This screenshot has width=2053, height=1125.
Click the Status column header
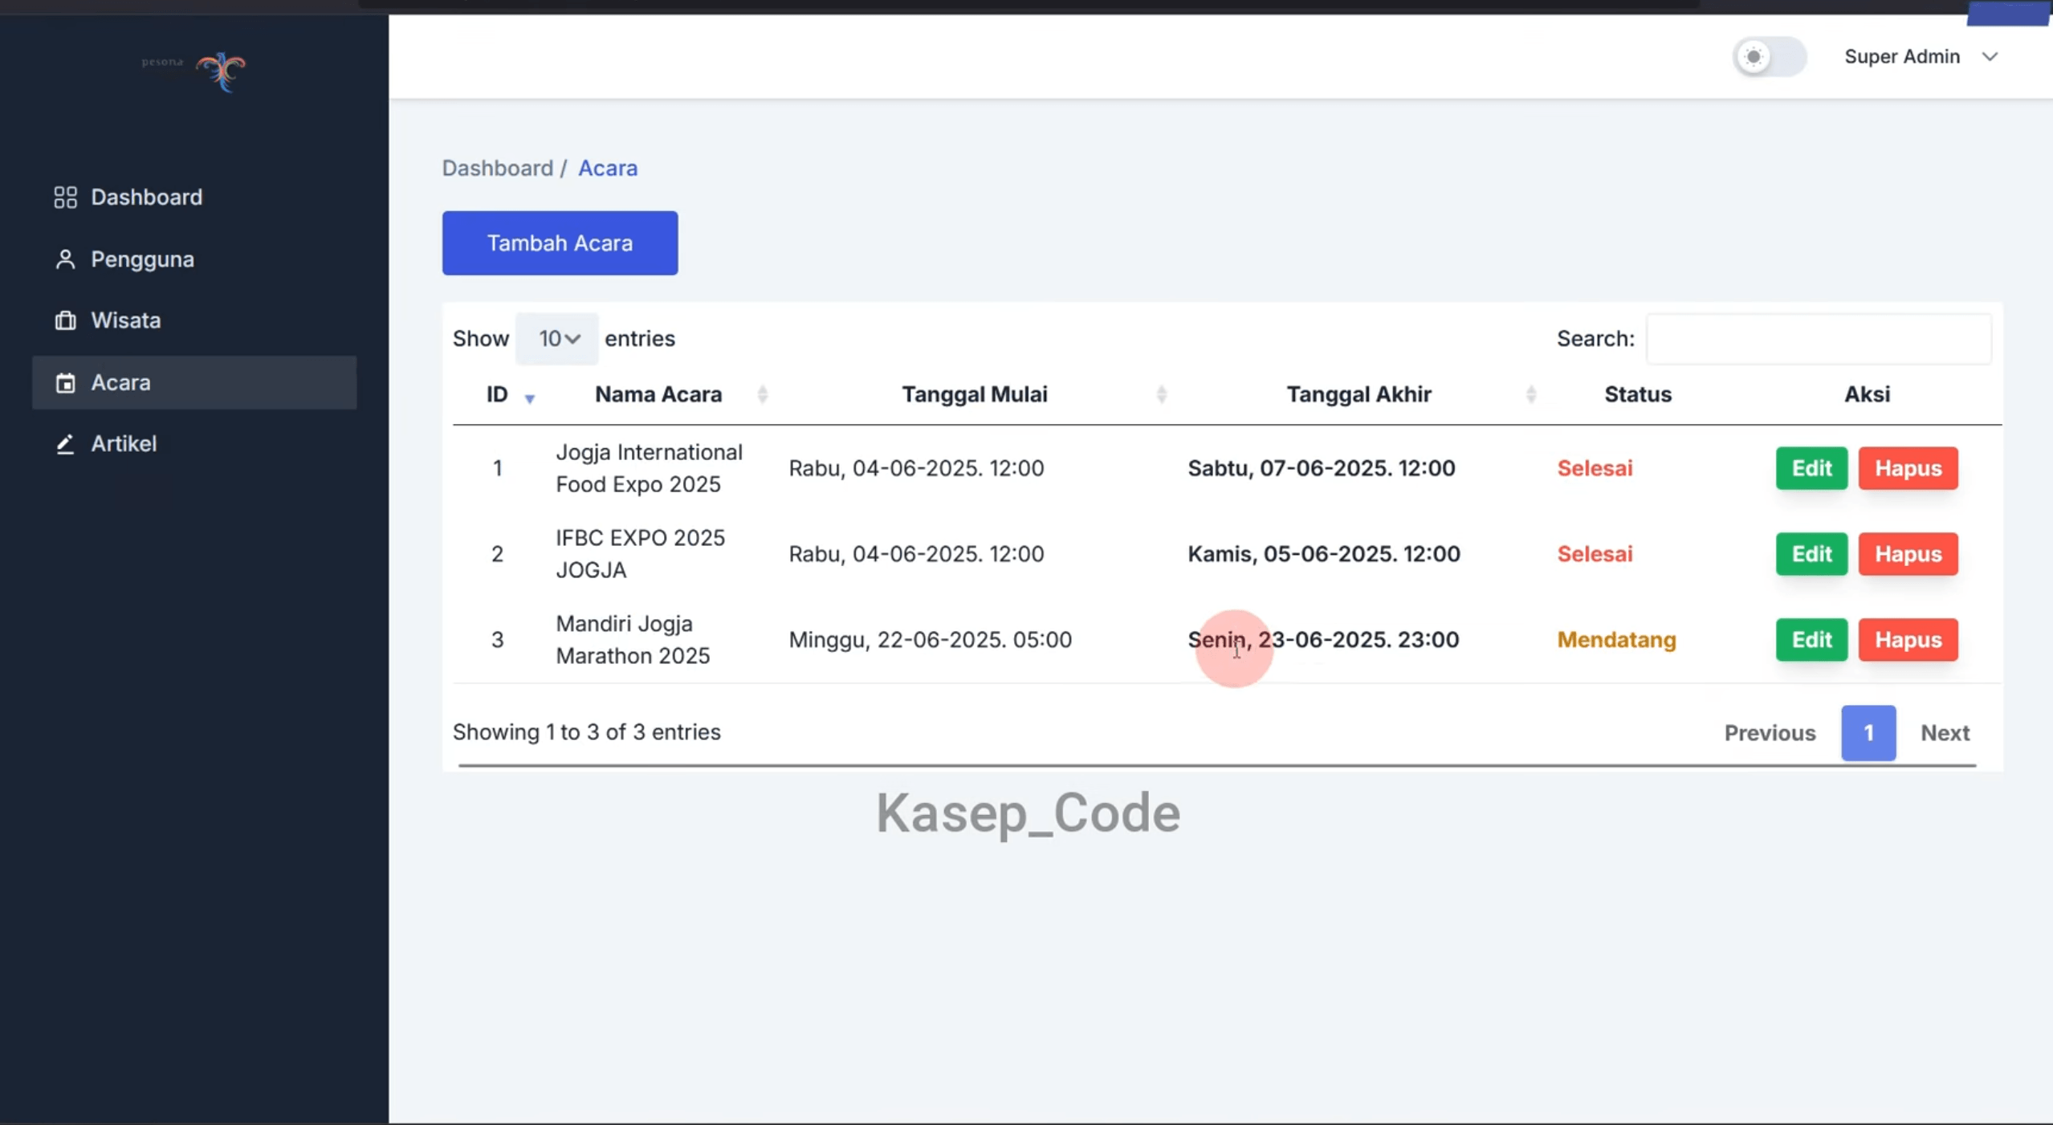pos(1638,394)
